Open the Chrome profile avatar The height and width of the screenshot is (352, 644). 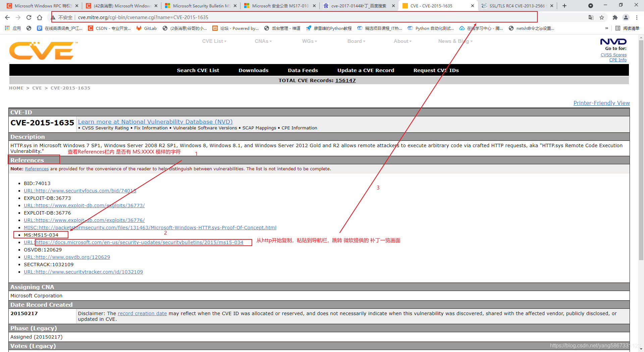(626, 17)
